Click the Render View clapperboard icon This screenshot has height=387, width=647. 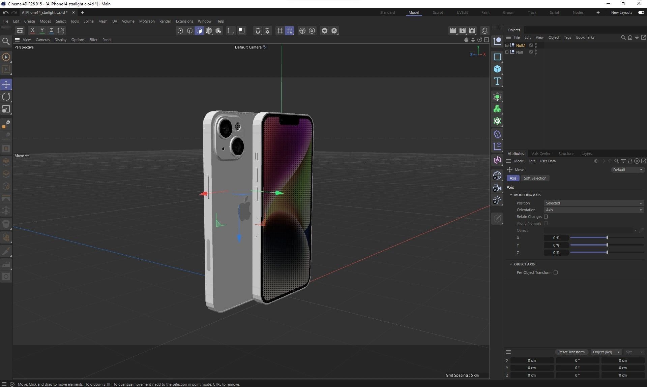pos(453,31)
